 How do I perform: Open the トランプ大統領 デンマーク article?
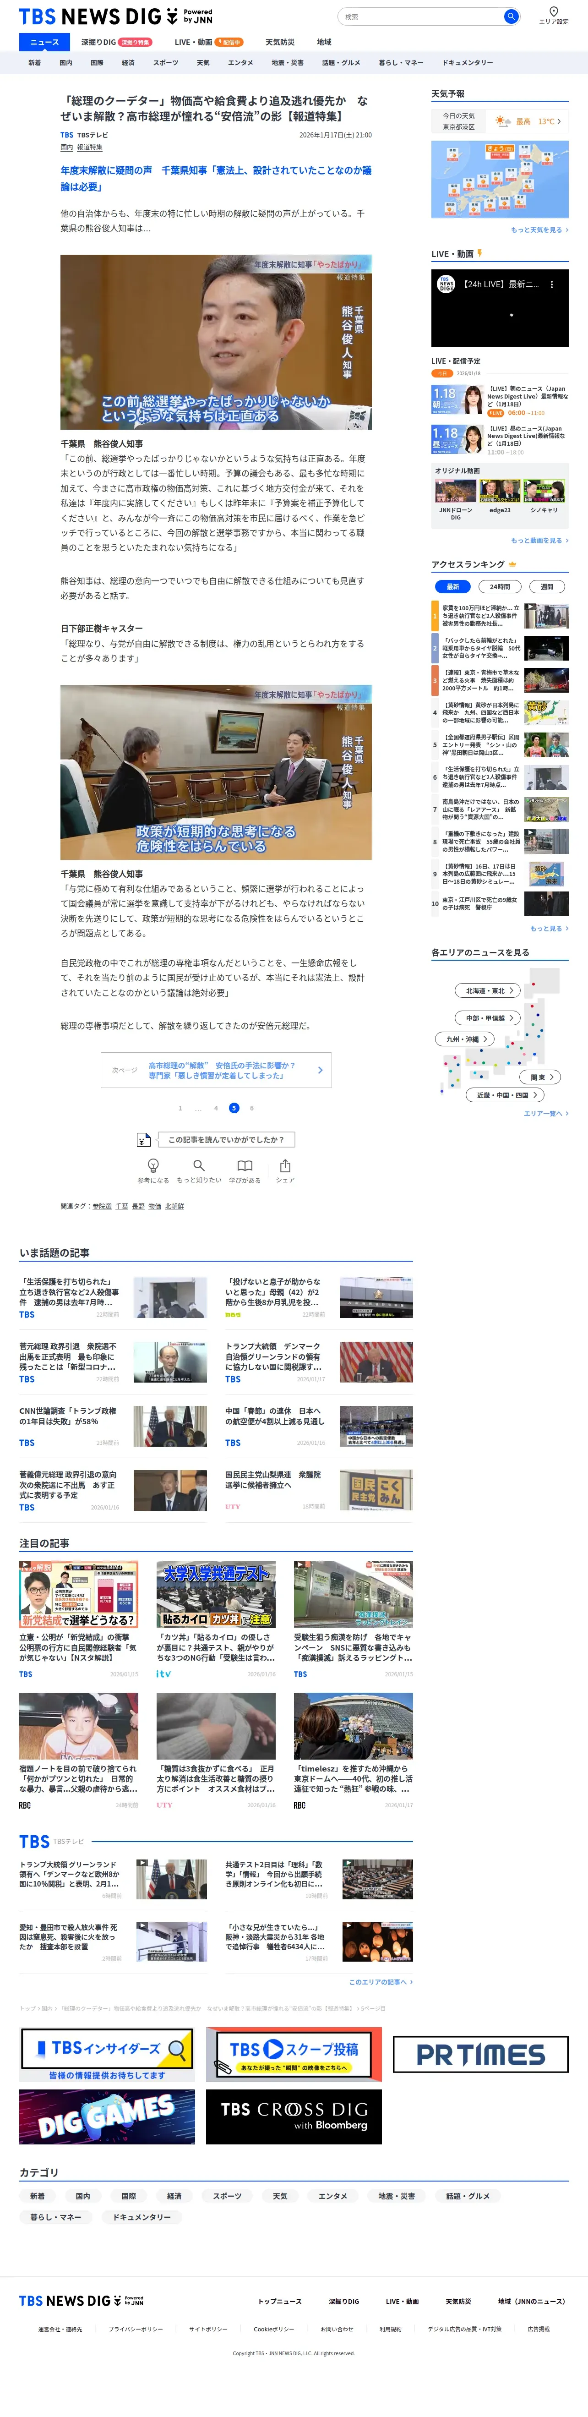[319, 1362]
